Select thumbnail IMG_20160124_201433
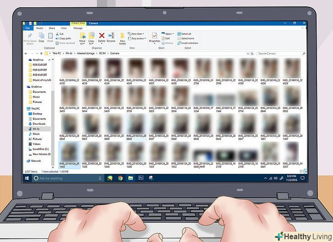Screen dimensions: 333x242 [x=70, y=156]
